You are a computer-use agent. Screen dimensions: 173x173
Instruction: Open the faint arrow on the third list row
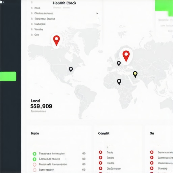(98, 19)
